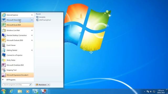
Task: Click the volume speaker tray icon
Action: [x=151, y=91]
